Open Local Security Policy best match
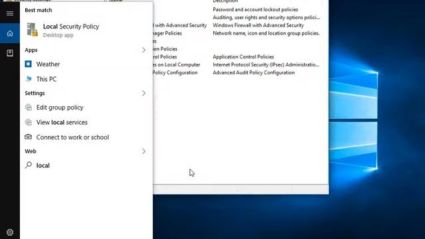Image resolution: width=425 pixels, height=239 pixels. (x=86, y=30)
